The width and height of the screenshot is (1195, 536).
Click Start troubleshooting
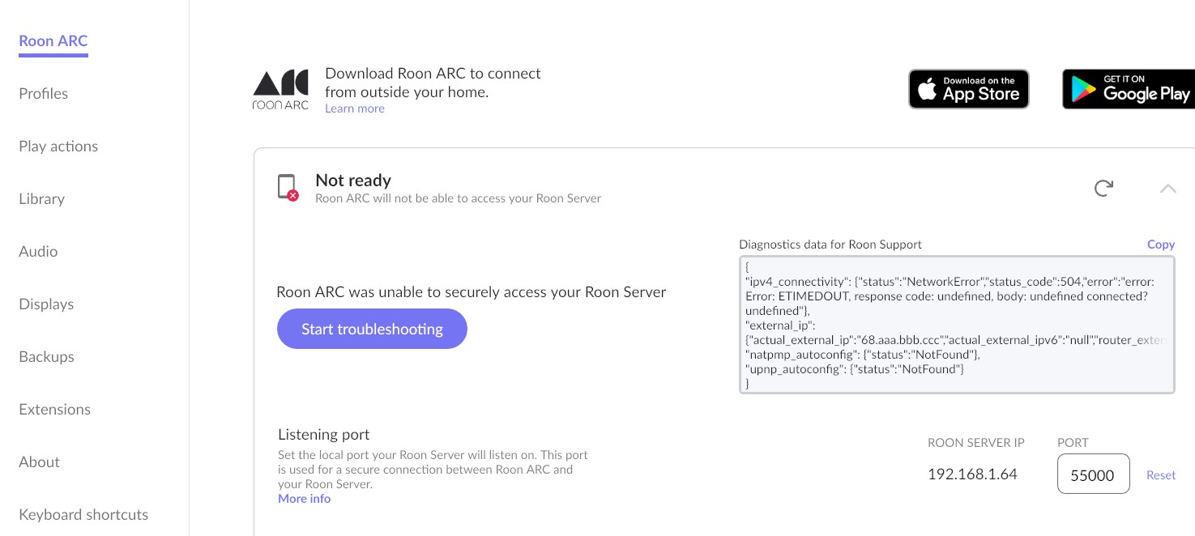click(372, 329)
